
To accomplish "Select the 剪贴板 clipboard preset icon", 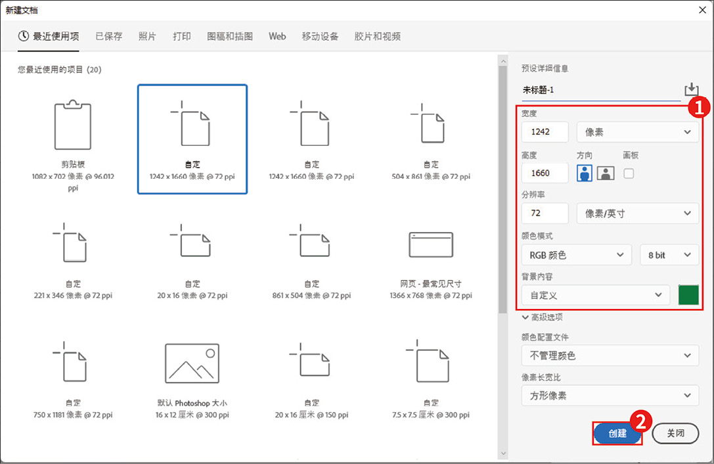I will pos(72,126).
